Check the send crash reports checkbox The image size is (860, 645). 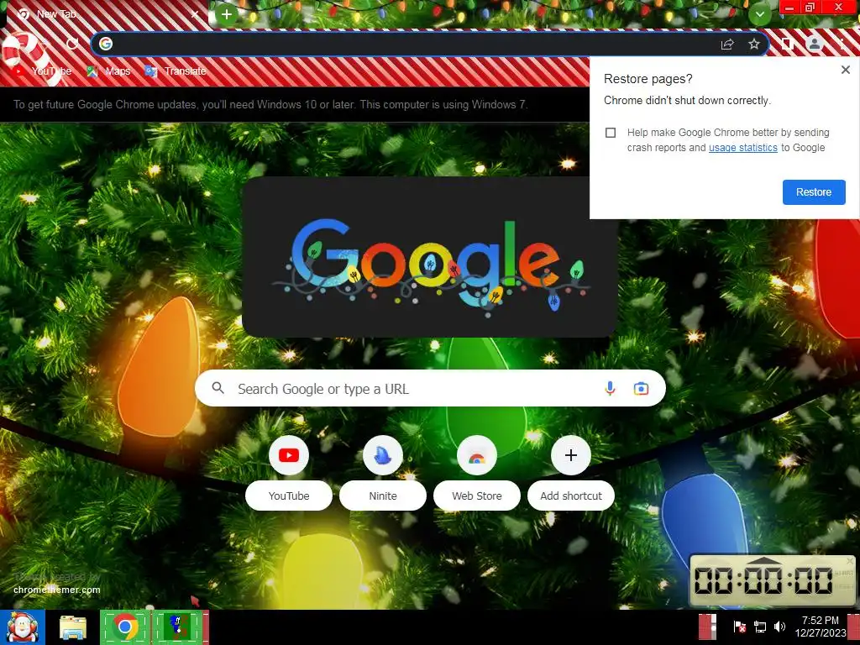[611, 133]
